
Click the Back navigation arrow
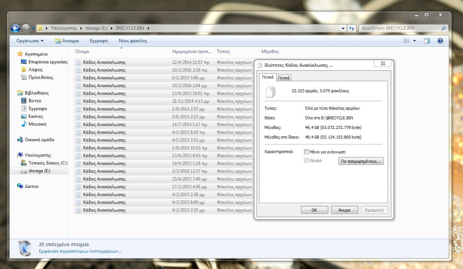pos(15,28)
